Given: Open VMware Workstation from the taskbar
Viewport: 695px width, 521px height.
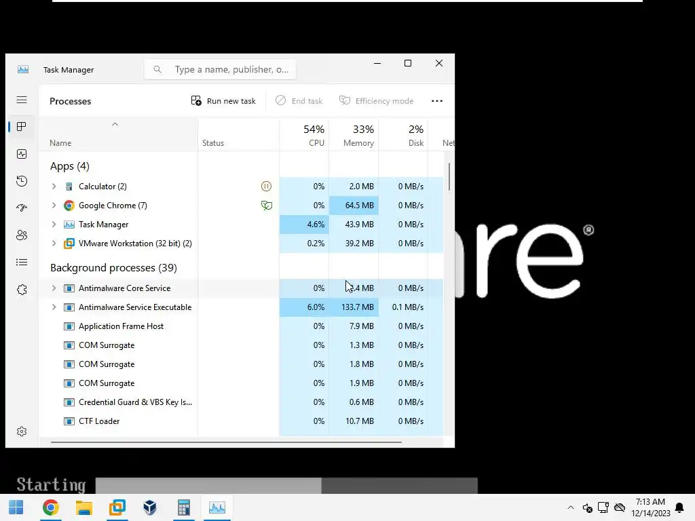Looking at the screenshot, I should point(117,507).
